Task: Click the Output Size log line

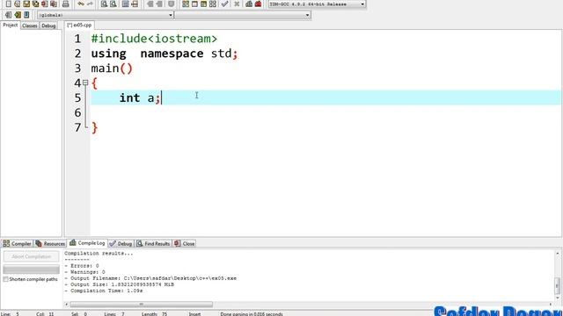Action: pyautogui.click(x=120, y=284)
